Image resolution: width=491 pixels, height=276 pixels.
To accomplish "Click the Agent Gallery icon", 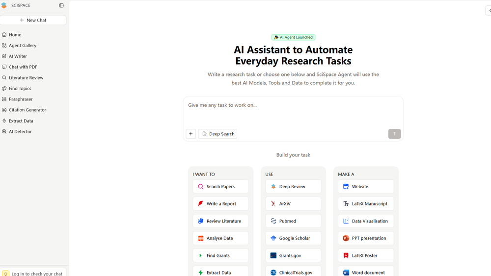I will 4,45.
